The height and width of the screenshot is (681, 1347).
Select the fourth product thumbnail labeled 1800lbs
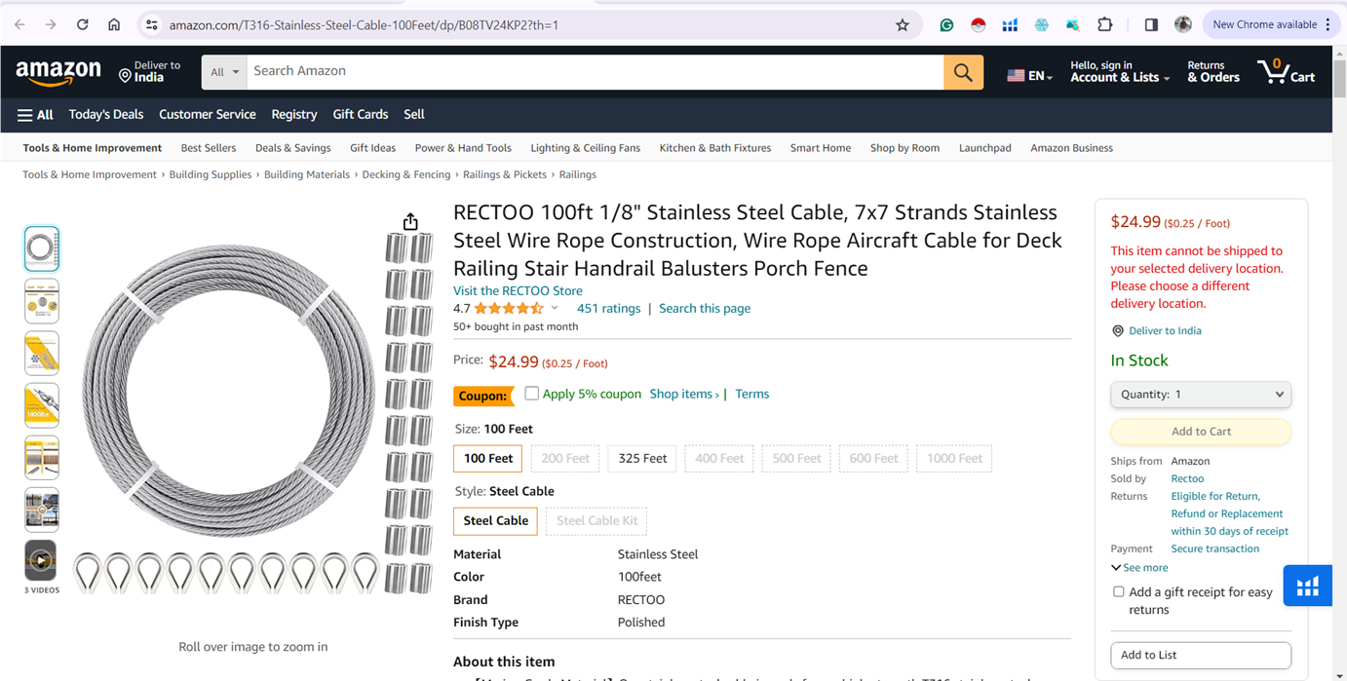pyautogui.click(x=41, y=405)
